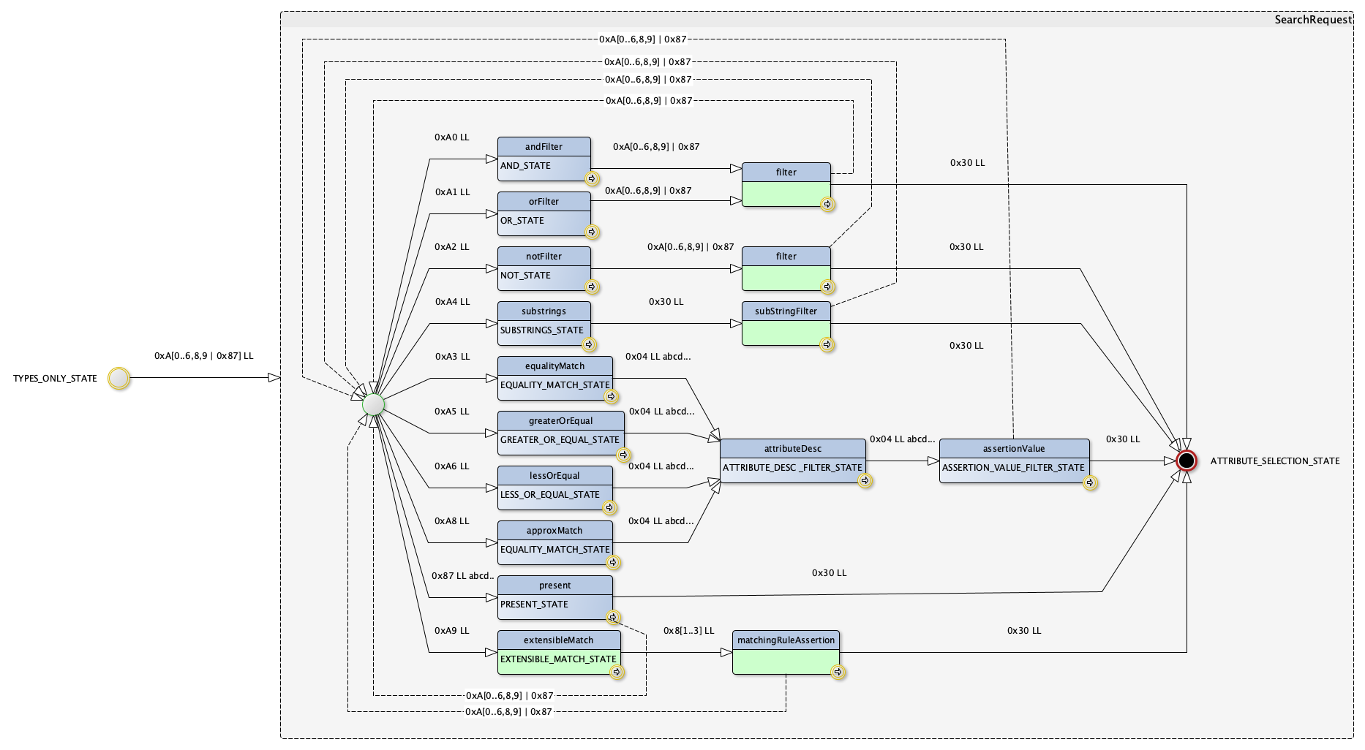Click the green junction circle in SearchRequest
Image resolution: width=1365 pixels, height=750 pixels.
pos(373,404)
